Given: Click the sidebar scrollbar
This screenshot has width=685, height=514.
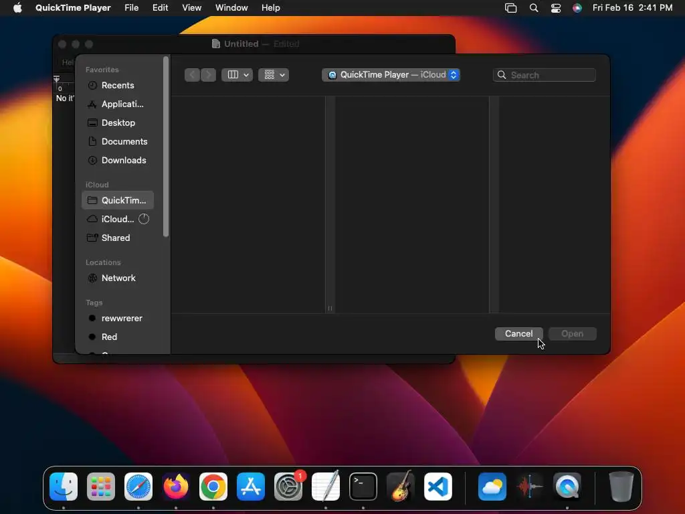Looking at the screenshot, I should point(166,147).
